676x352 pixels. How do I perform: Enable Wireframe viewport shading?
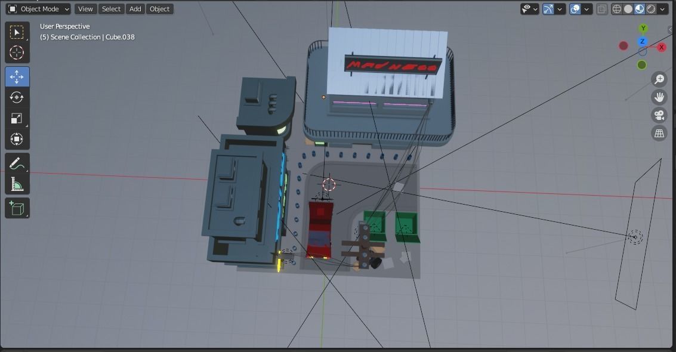[616, 9]
